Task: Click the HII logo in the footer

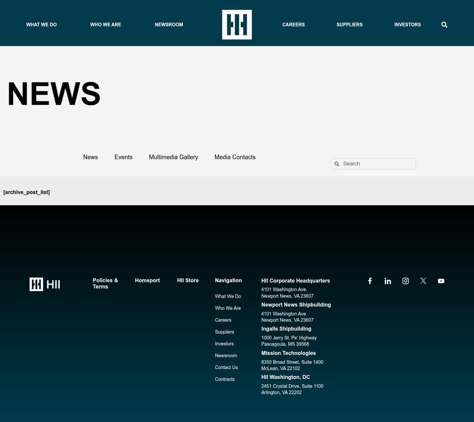Action: pyautogui.click(x=44, y=284)
